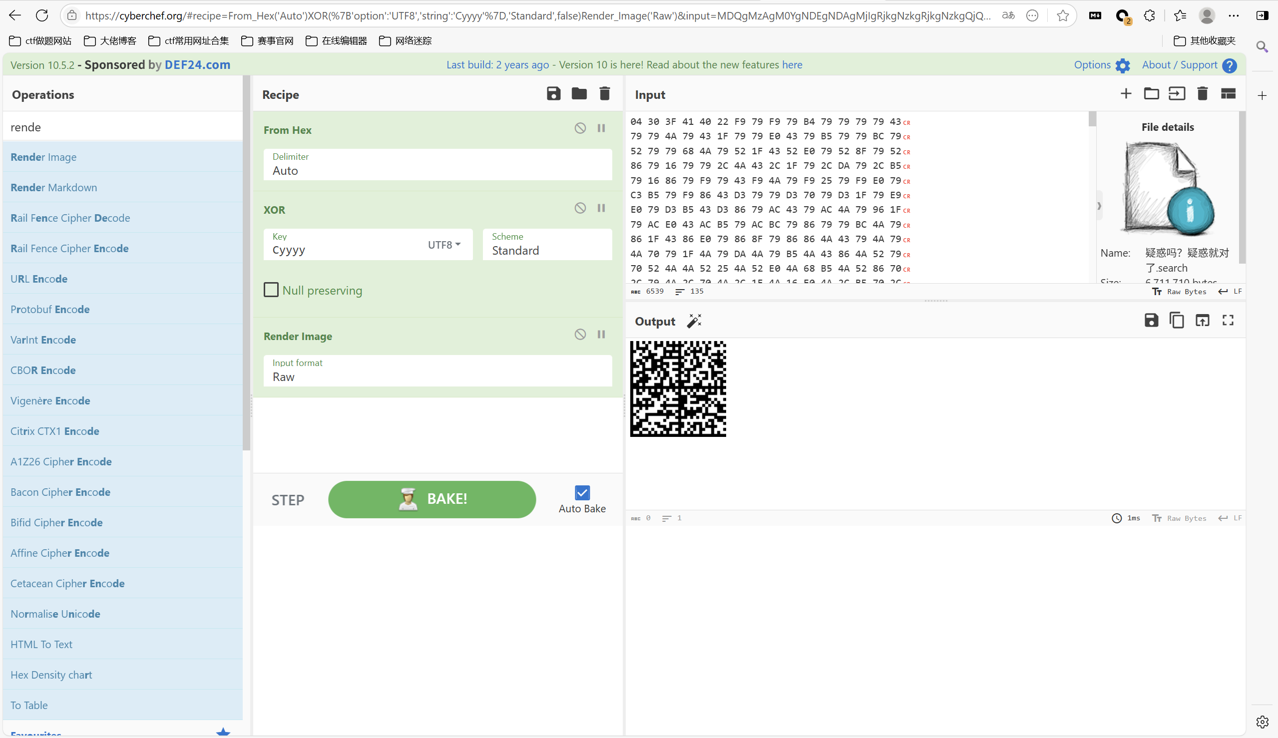The height and width of the screenshot is (738, 1278).
Task: Save the current recipe
Action: (553, 94)
